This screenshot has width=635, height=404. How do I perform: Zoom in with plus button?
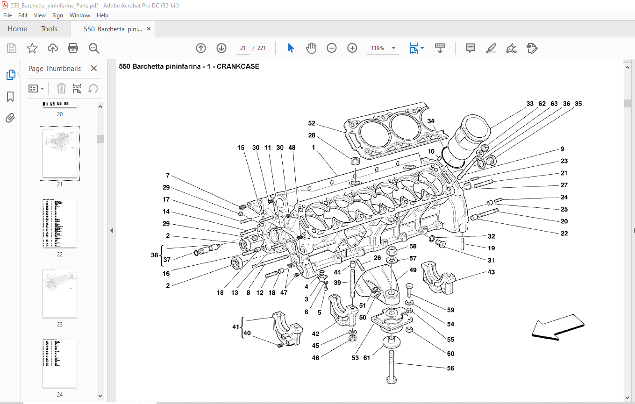(x=352, y=48)
